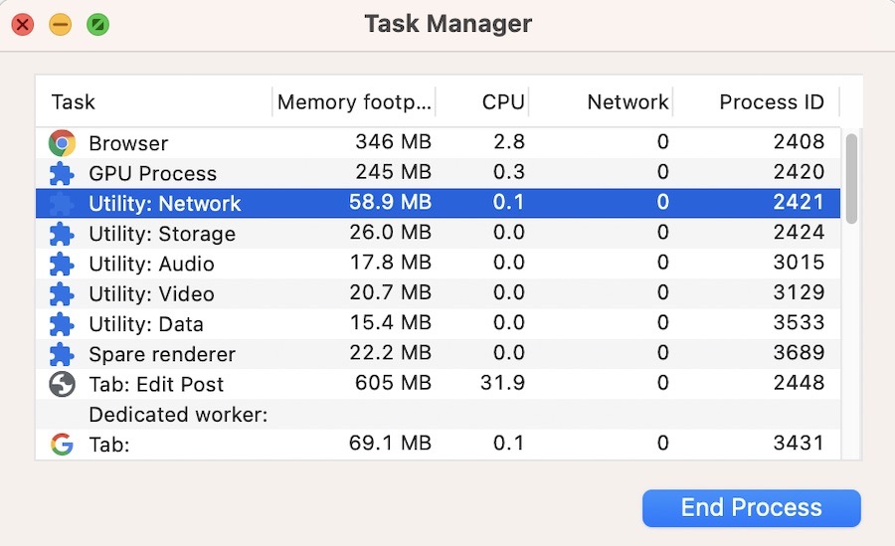Minimize the Task Manager window
895x546 pixels.
[61, 25]
